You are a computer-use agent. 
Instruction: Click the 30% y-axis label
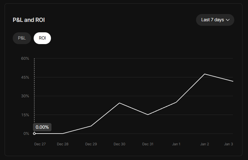point(25,96)
